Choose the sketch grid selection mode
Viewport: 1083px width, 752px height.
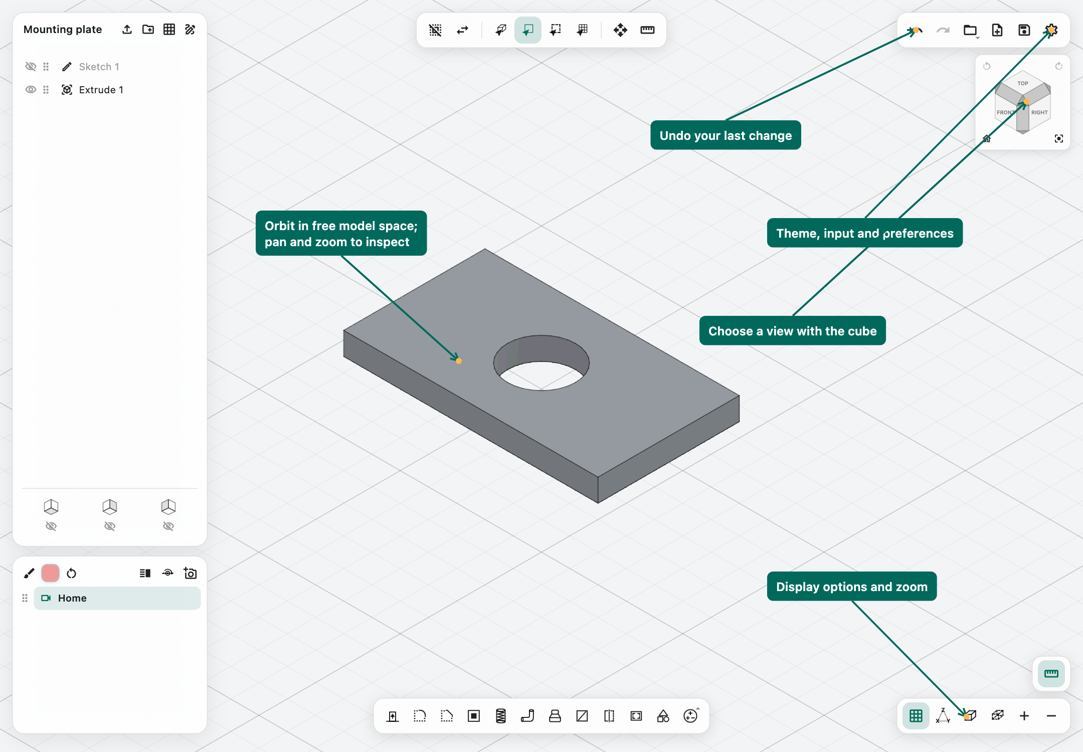(x=582, y=30)
